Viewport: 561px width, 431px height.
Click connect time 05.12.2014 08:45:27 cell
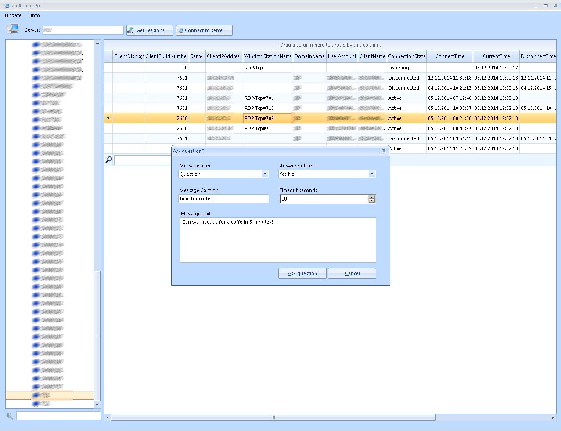[450, 128]
